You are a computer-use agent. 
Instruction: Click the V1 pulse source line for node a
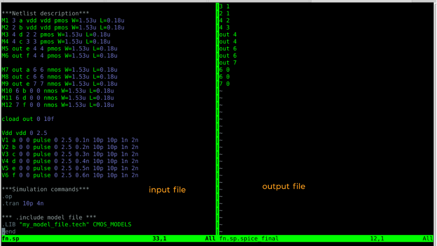tap(70, 140)
